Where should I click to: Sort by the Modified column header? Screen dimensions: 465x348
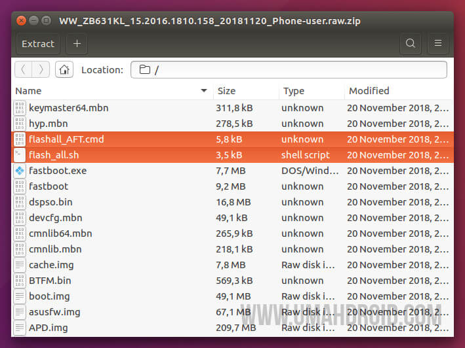pyautogui.click(x=399, y=91)
